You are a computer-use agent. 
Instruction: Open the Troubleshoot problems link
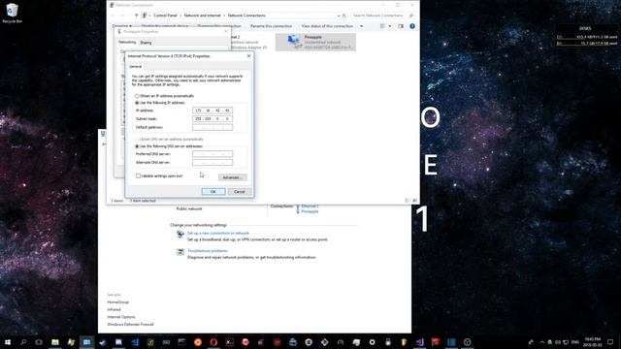[208, 251]
